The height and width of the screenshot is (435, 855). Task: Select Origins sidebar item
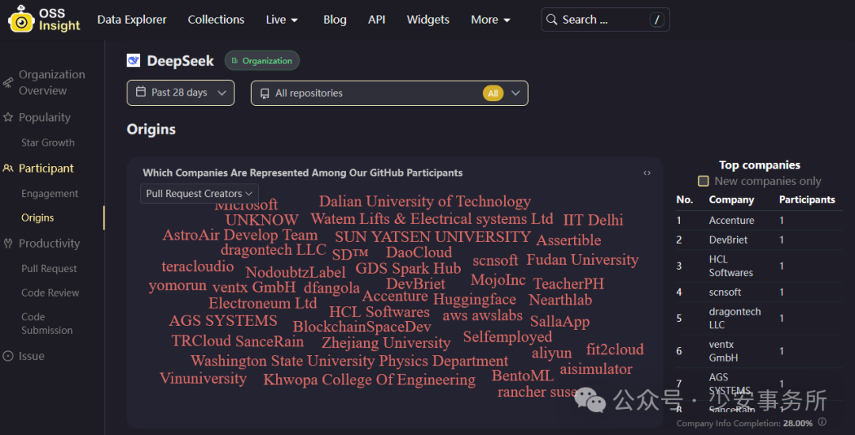point(38,217)
